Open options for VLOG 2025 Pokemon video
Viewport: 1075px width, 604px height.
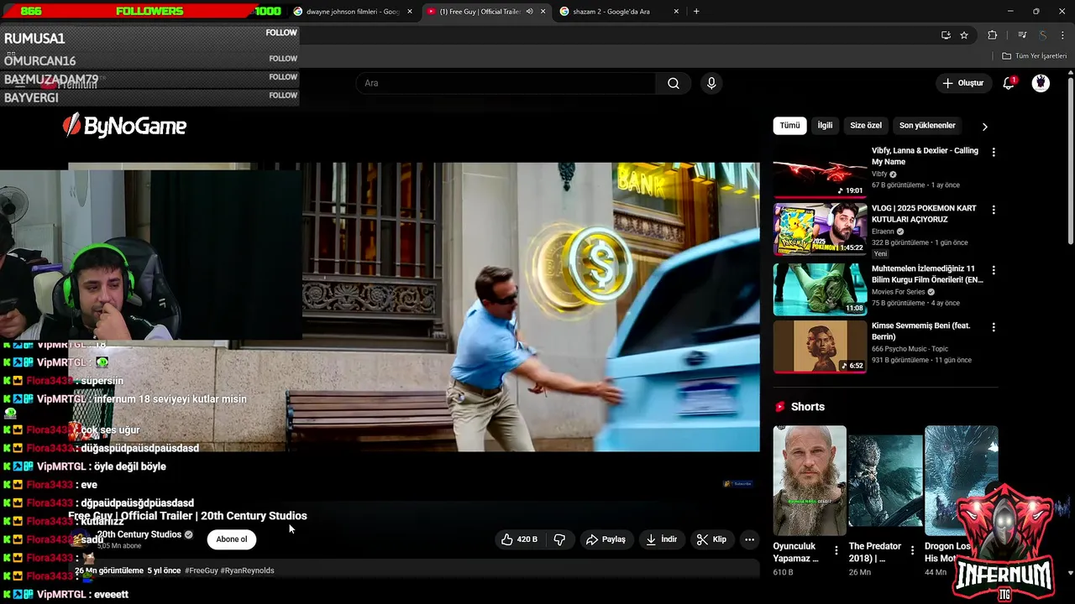click(x=994, y=210)
